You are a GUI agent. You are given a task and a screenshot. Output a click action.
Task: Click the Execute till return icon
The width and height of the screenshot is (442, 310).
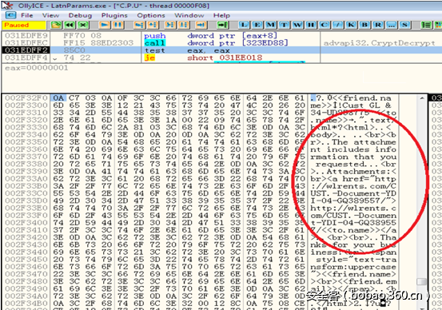pyautogui.click(x=201, y=25)
